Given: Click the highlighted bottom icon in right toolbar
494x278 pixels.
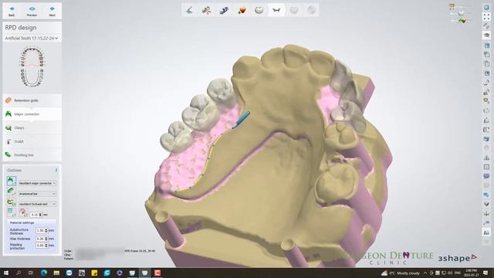Looking at the screenshot, I should 486,232.
